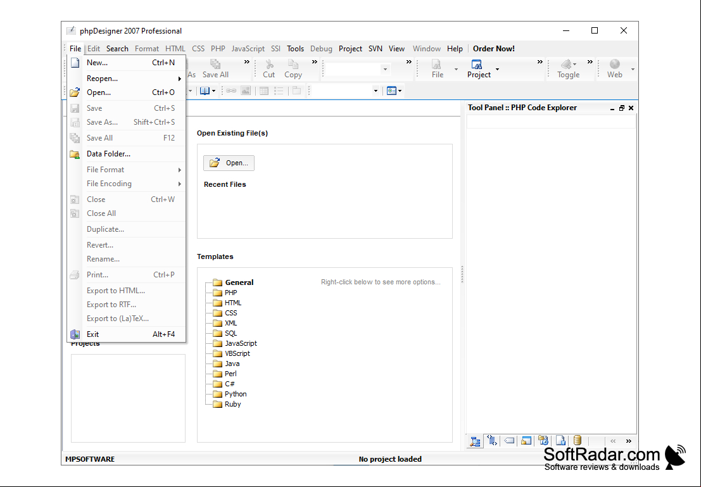Click the Save All toolbar button

point(215,69)
